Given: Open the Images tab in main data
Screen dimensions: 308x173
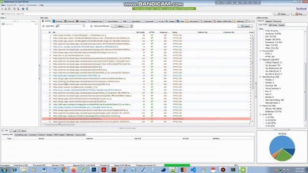Looking at the screenshot, I should tap(170, 21).
